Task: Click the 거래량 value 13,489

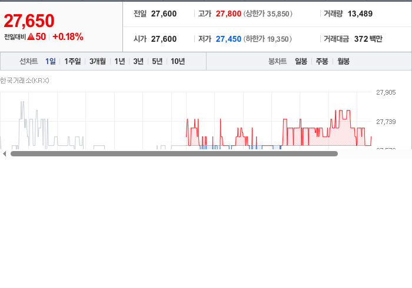Action: click(360, 14)
